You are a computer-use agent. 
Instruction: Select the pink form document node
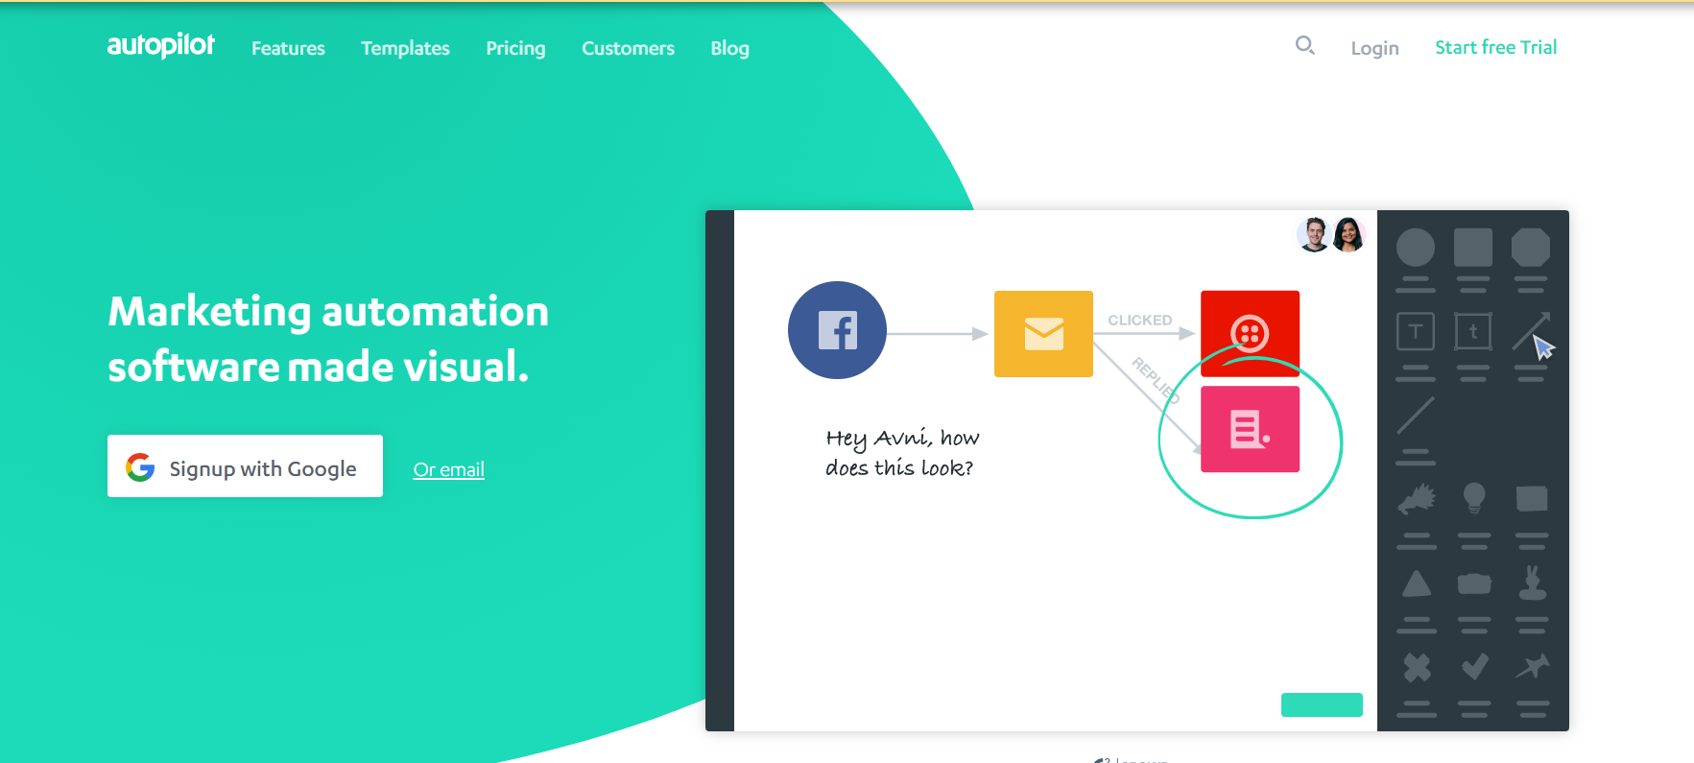[x=1250, y=429]
